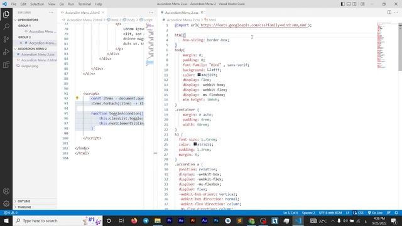Open Source Control view in activity bar
402x226 pixels.
(6, 39)
